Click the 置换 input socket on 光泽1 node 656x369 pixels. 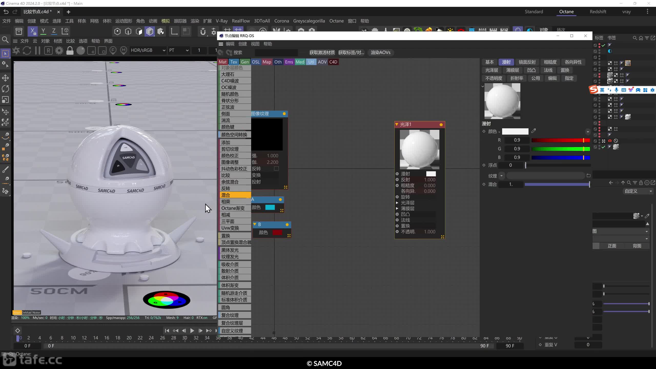[x=397, y=226]
